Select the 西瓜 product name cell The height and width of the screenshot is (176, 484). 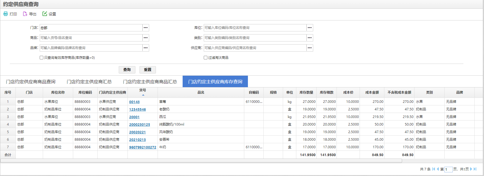tap(201, 117)
